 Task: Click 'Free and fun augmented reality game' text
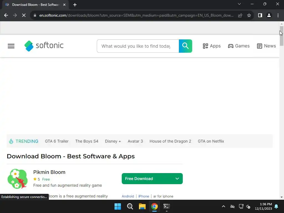pyautogui.click(x=68, y=185)
